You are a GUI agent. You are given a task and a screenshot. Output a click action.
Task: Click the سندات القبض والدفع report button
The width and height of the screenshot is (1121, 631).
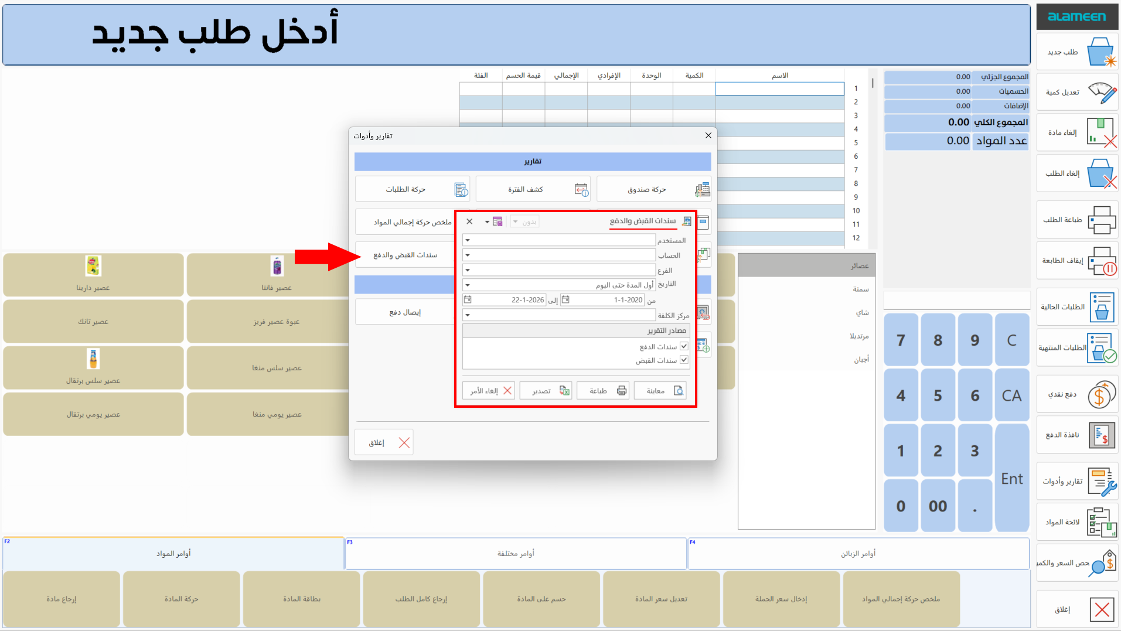[405, 255]
